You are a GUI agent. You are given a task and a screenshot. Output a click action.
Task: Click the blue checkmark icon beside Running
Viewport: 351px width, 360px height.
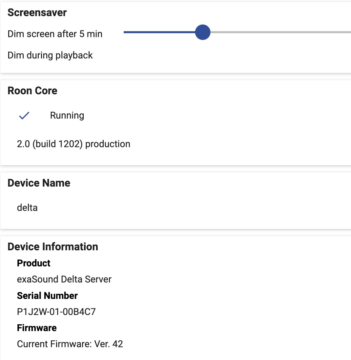tap(24, 116)
